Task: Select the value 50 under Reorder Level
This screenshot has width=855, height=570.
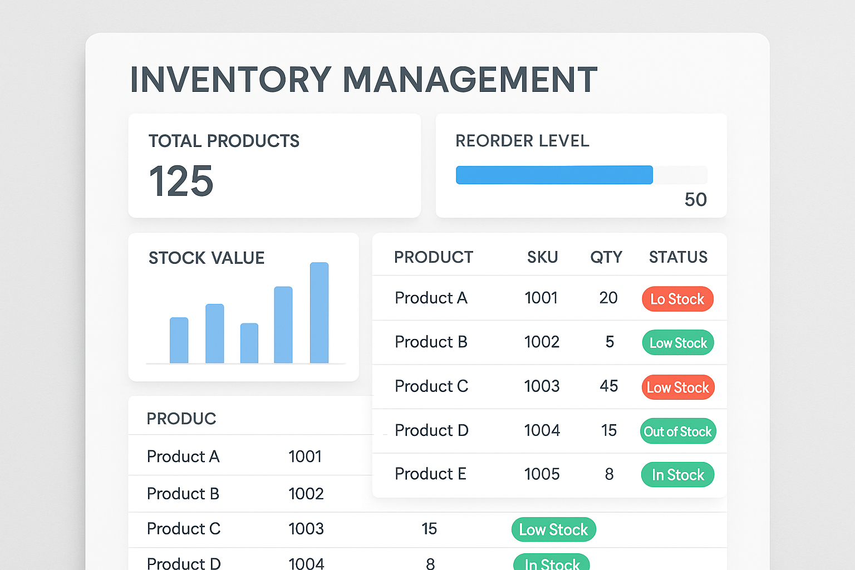Action: point(695,199)
